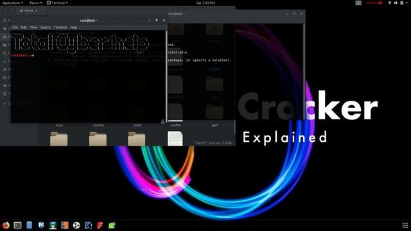Launch Armitage from the dock
Screen dimensions: 411x231
(x=53, y=225)
